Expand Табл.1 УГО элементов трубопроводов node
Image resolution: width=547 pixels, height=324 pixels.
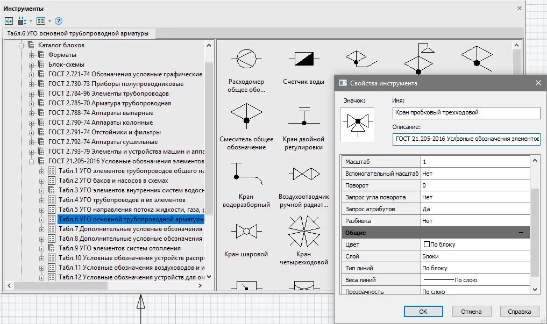tap(41, 171)
